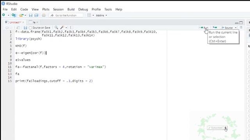Open the new file type dropdown arrow
Screen dimensions: 250x140
pos(9,16)
